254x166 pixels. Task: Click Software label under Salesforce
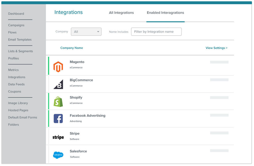(75, 157)
